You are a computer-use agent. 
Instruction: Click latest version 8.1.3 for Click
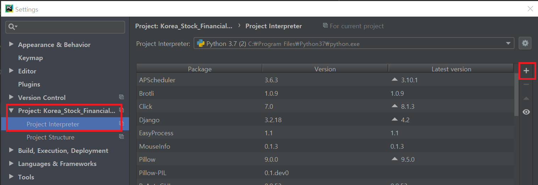tap(407, 107)
